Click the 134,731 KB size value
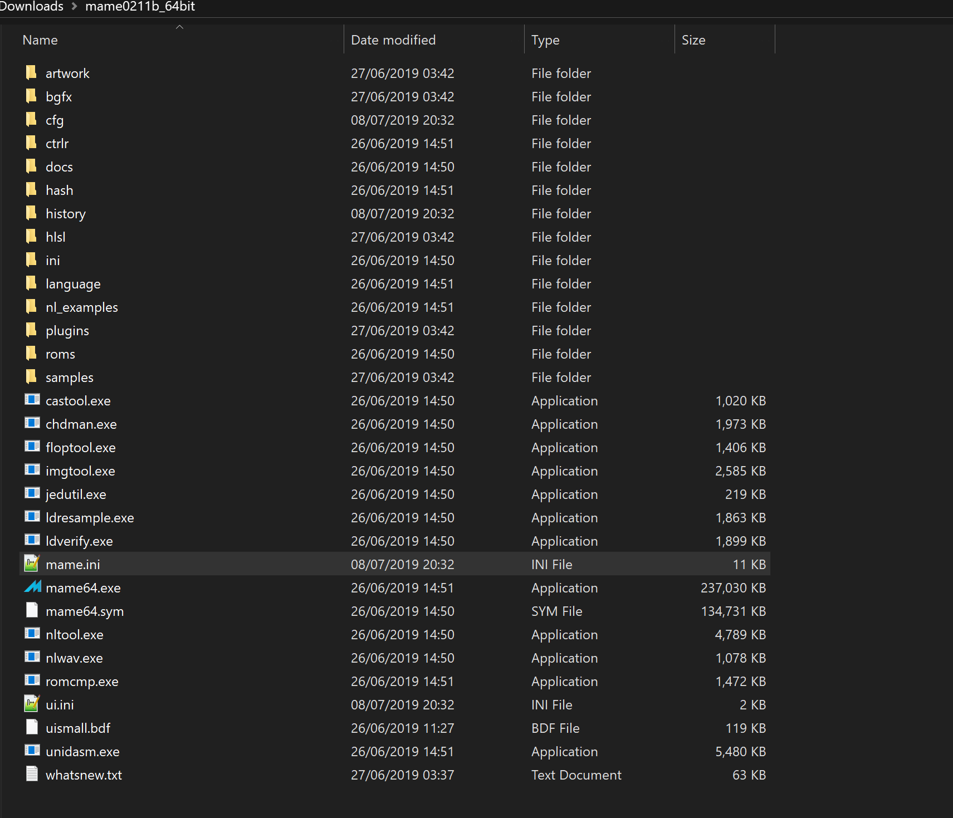 733,611
